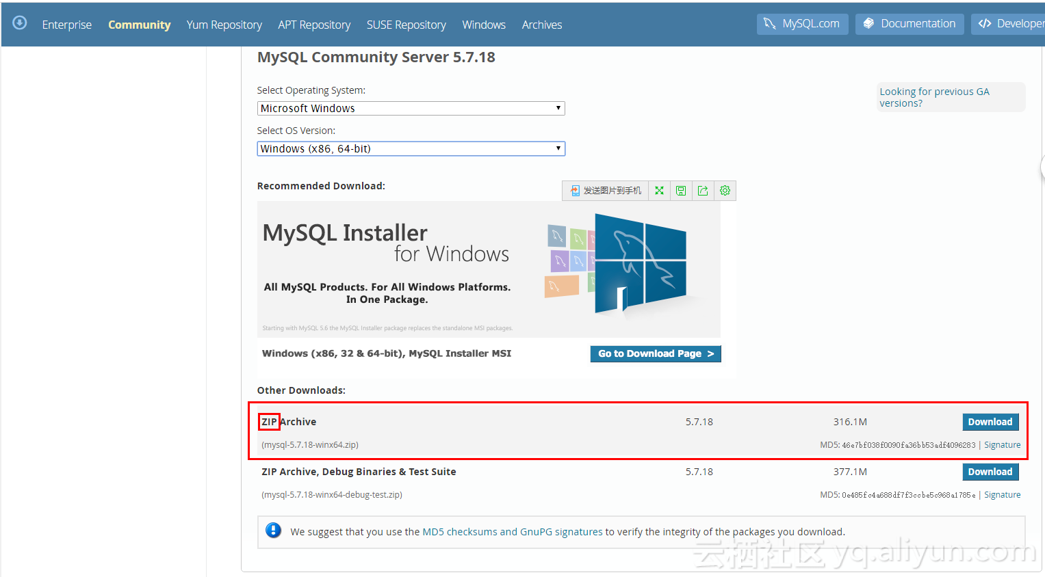Click the blue exclamation info icon

point(273,531)
